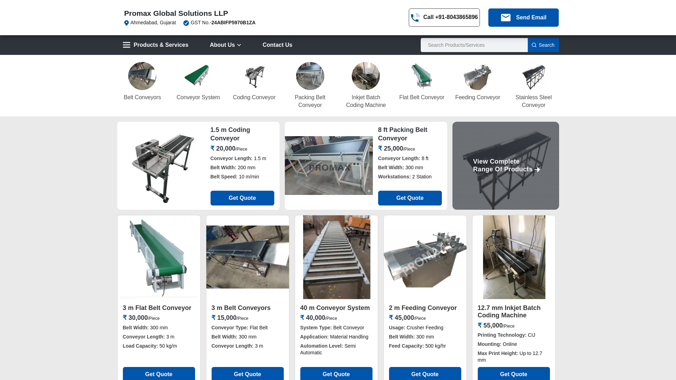The width and height of the screenshot is (676, 380).
Task: Click the GST verified checkmark icon
Action: 186,23
